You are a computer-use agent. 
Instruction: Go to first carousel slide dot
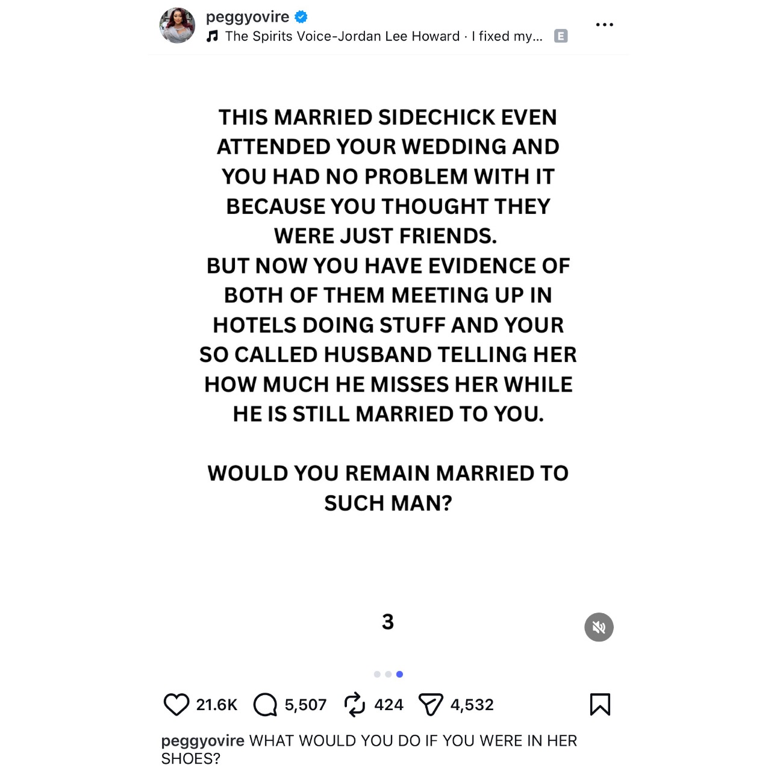(x=377, y=674)
